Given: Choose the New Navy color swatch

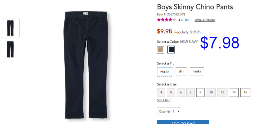Looking at the screenshot, I should [x=171, y=50].
